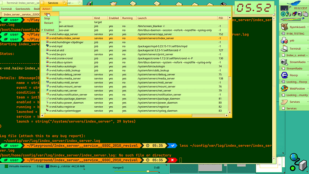Click the x-vnd.haiku-cddb_lookup icon

pos(47,70)
